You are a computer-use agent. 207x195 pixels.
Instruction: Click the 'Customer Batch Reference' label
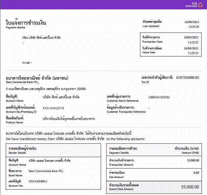pyautogui.click(x=123, y=101)
